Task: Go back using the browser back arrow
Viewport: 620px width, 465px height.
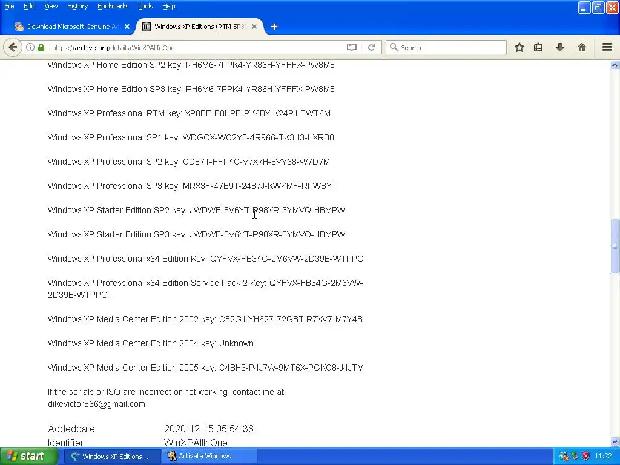Action: pyautogui.click(x=13, y=47)
